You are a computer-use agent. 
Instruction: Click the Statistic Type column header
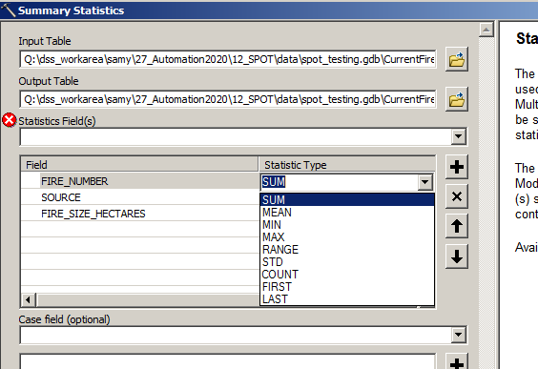pos(347,165)
